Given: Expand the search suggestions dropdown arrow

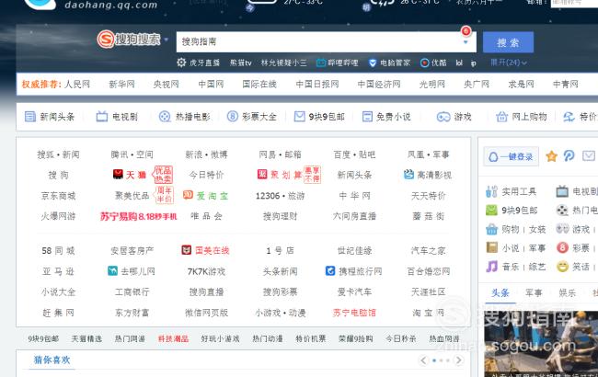Looking at the screenshot, I should 466,42.
